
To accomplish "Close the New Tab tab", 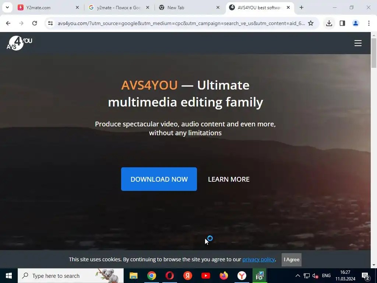I will pos(218,7).
